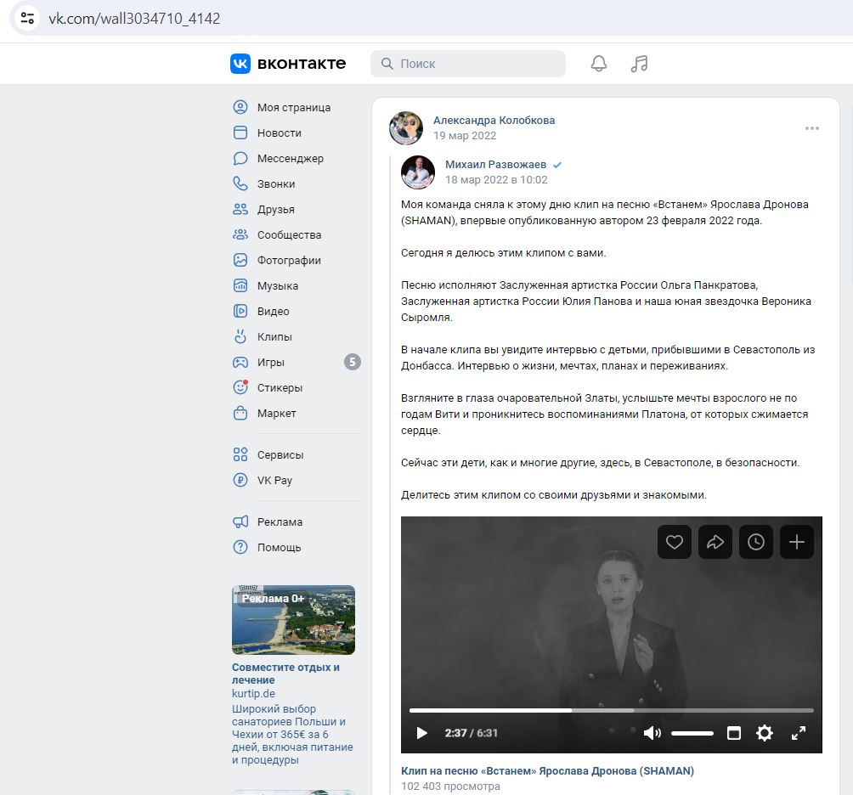The image size is (853, 795).
Task: Select Видео menu label
Action: (x=273, y=311)
